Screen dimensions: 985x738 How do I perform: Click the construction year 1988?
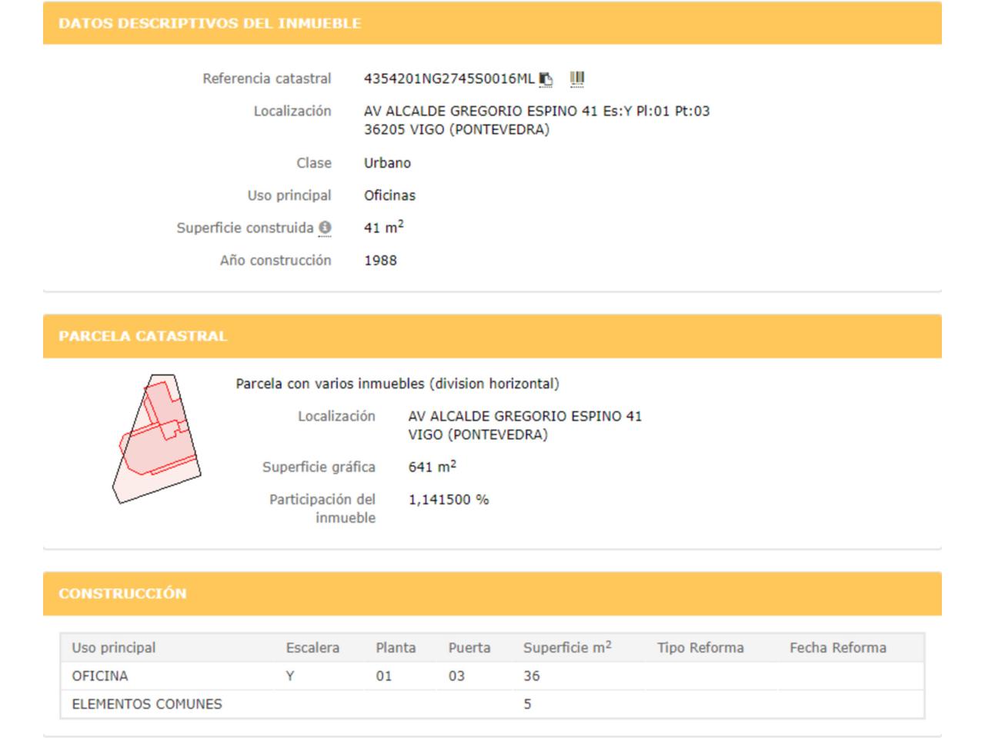coord(380,261)
